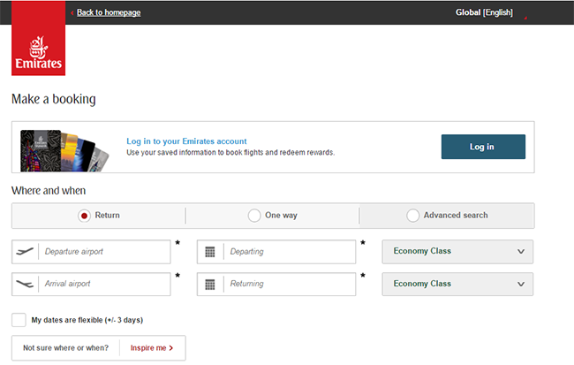The image size is (574, 365).
Task: Open the Returning calendar icon
Action: tap(210, 285)
